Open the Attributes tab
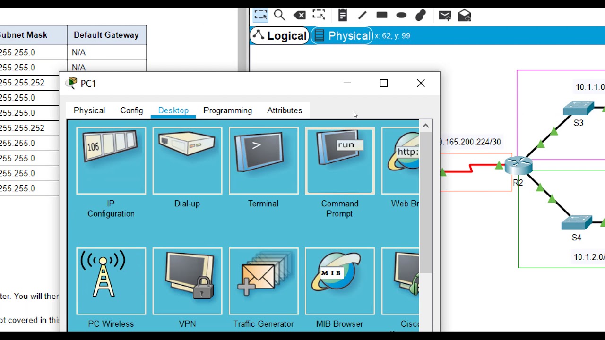Viewport: 605px width, 340px height. tap(285, 110)
